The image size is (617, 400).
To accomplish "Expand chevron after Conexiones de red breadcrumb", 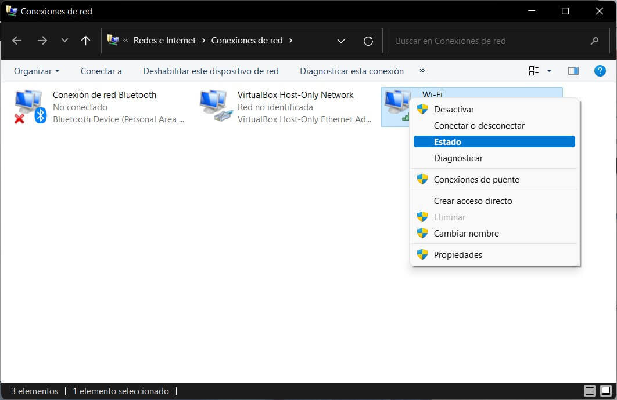I will tap(291, 41).
